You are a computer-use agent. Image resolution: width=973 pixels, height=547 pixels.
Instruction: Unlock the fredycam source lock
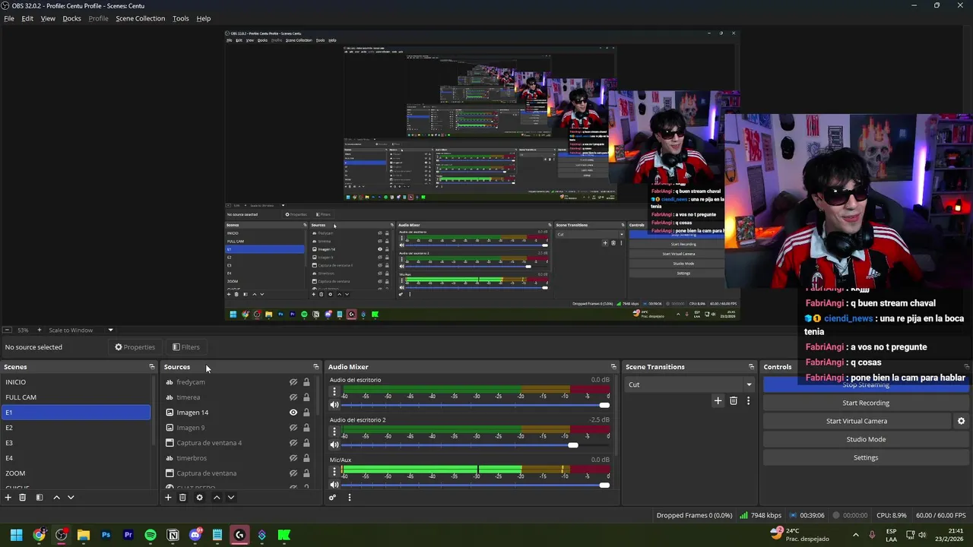(306, 382)
